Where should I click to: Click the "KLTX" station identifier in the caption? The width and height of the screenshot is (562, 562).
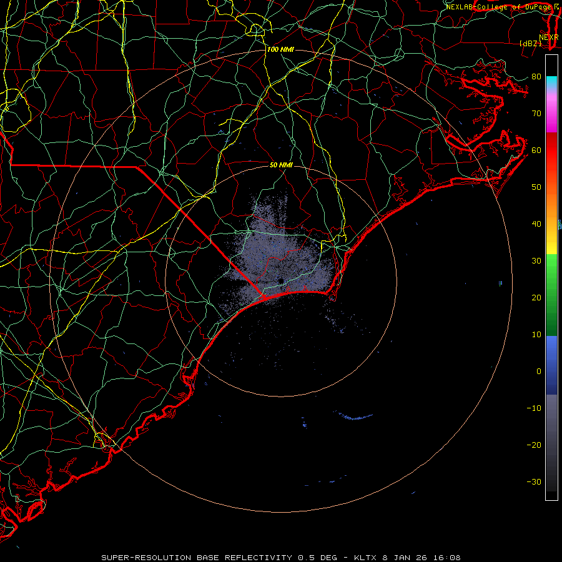coord(365,558)
